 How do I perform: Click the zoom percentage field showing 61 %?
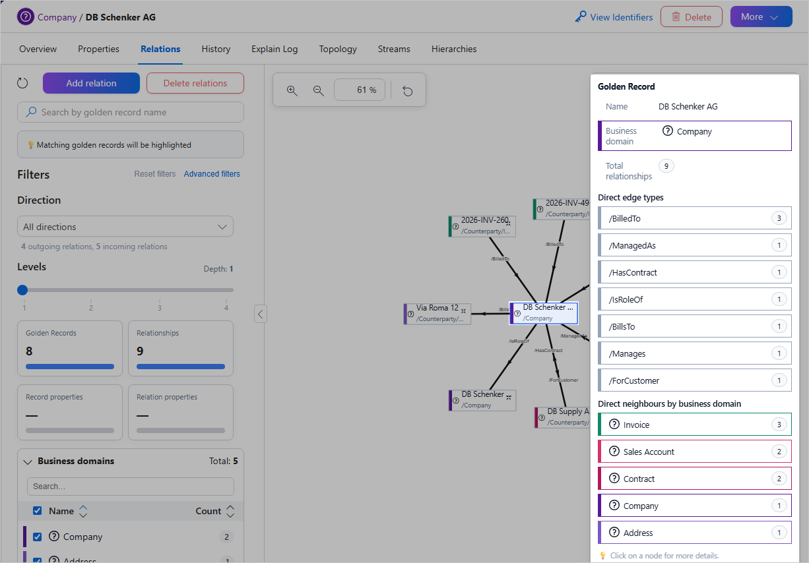(360, 90)
